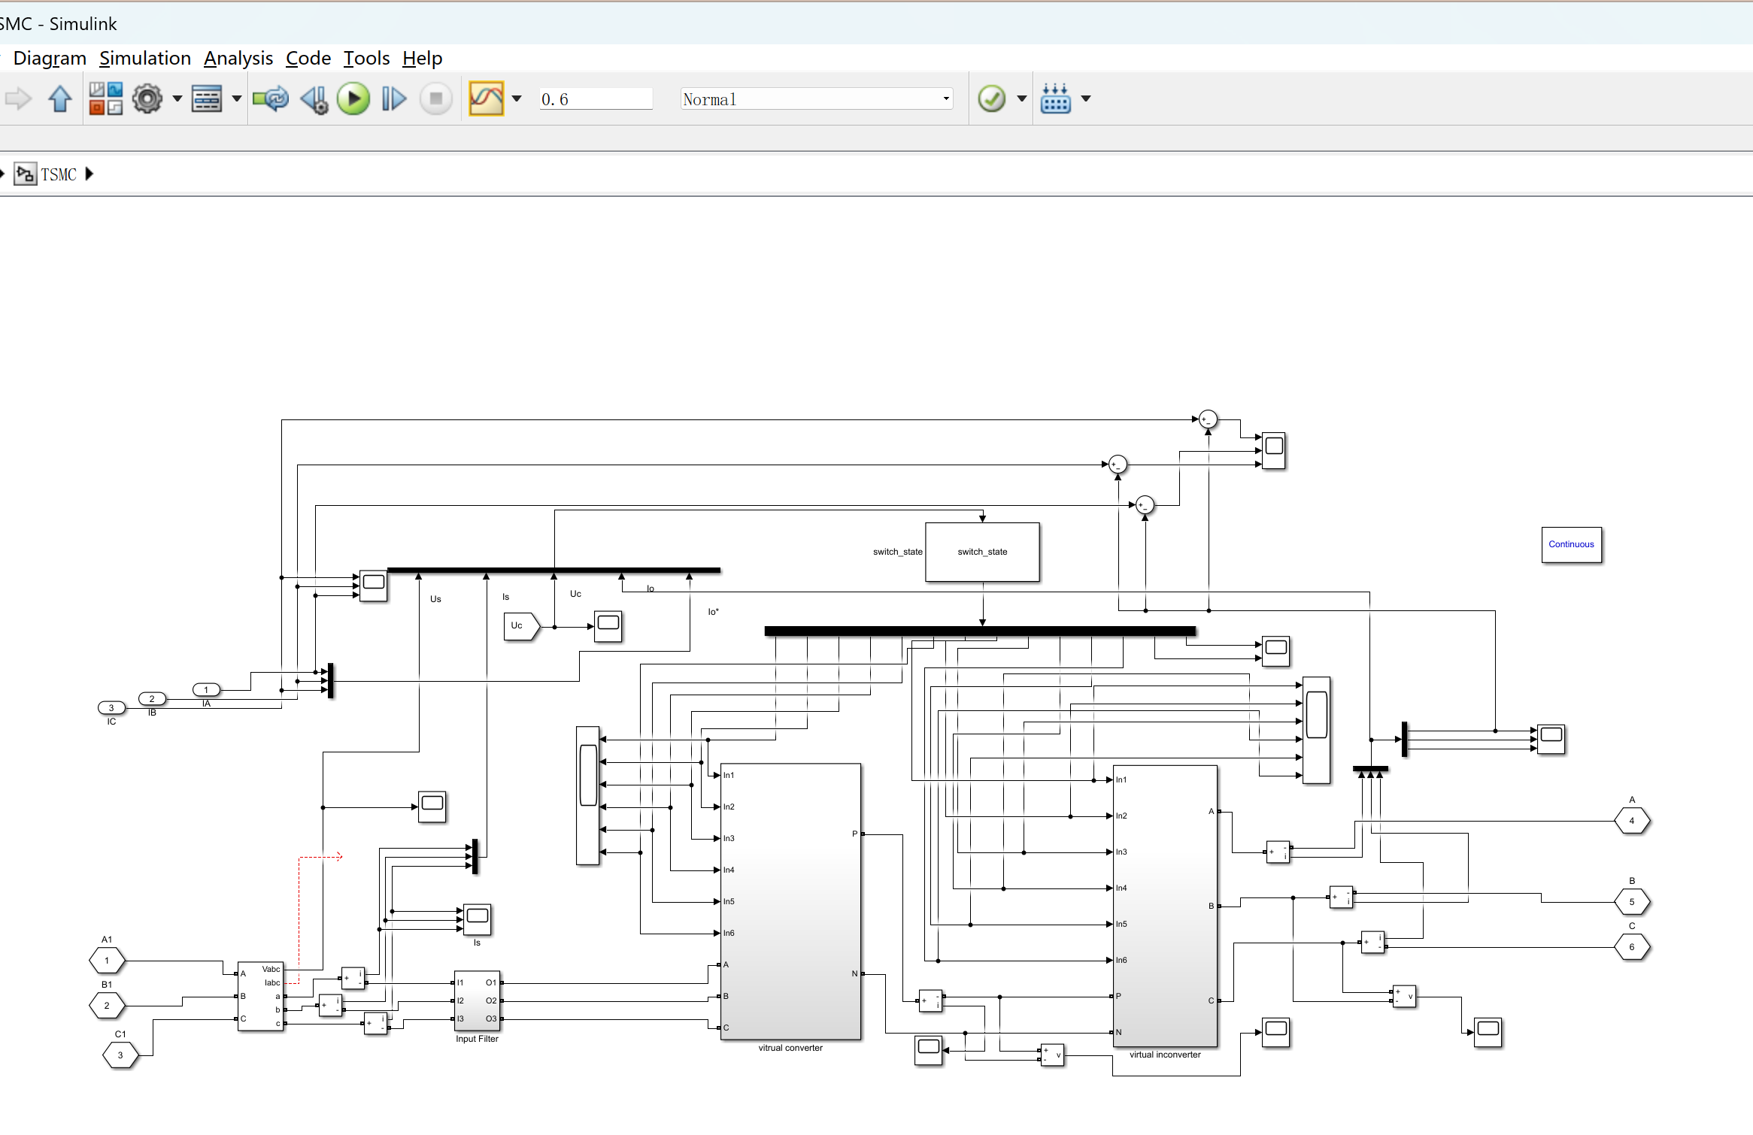Screen dimensions: 1753x1135
Task: Click the Model Advisor checkmark icon
Action: pyautogui.click(x=992, y=98)
